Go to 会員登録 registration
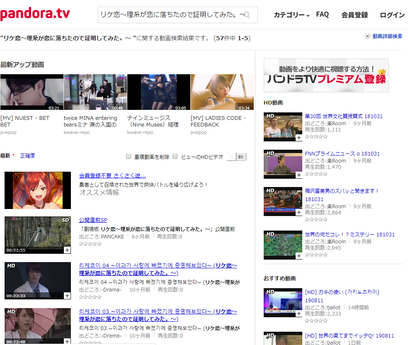Image resolution: width=408 pixels, height=345 pixels. 355,15
